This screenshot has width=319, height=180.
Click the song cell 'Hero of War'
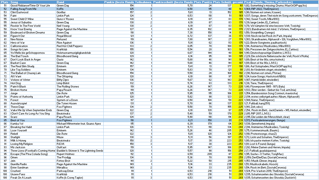point(33,43)
